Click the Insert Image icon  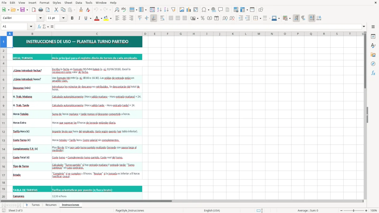click(182, 10)
